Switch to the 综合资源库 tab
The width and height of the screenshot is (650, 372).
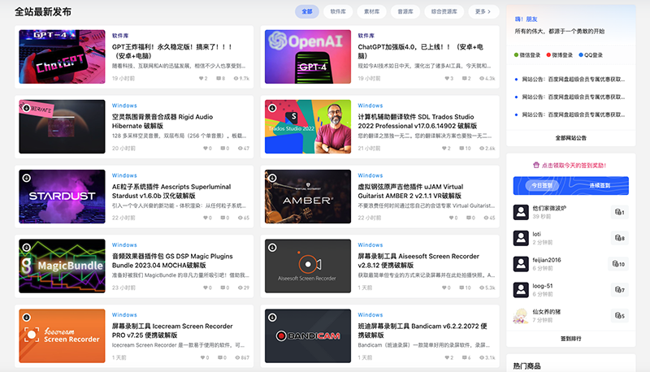(x=444, y=11)
